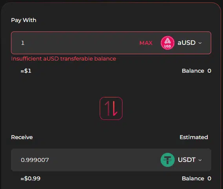This screenshot has width=223, height=189.
Task: Click the insufficient aUSD balance error message
Action: pyautogui.click(x=64, y=59)
